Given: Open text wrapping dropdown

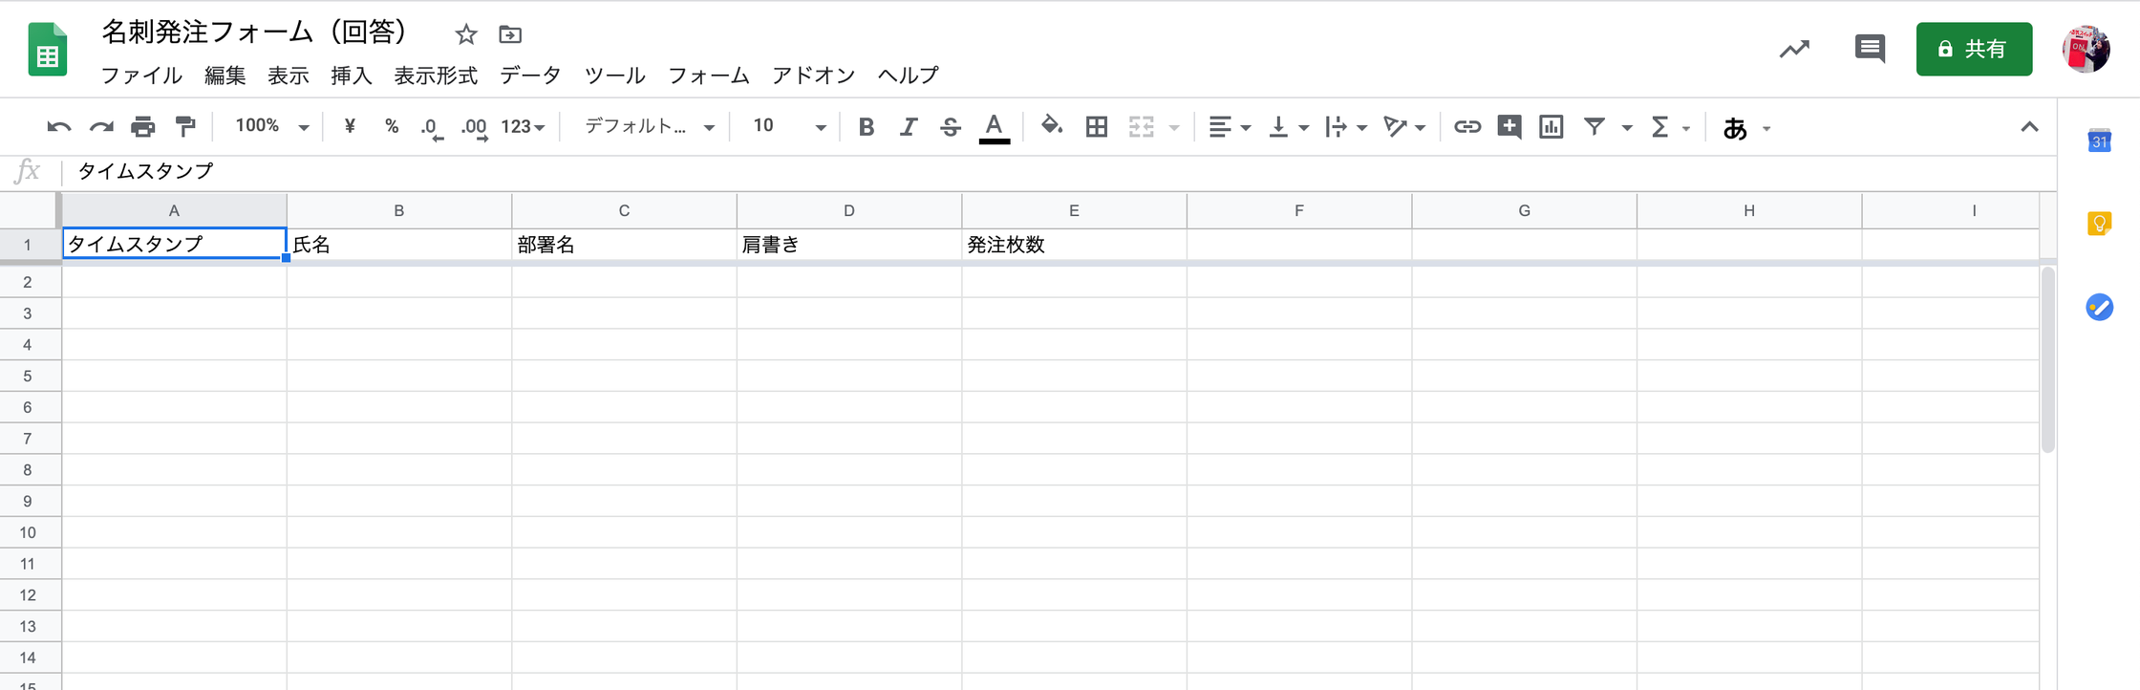Looking at the screenshot, I should click(1346, 126).
